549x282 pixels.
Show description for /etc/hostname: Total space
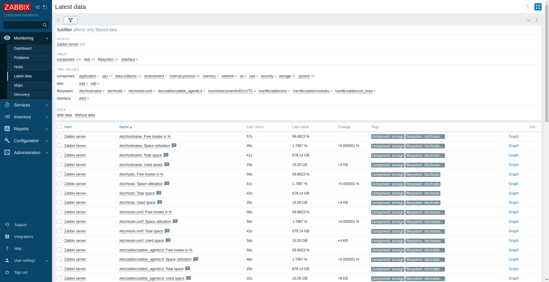(166, 155)
